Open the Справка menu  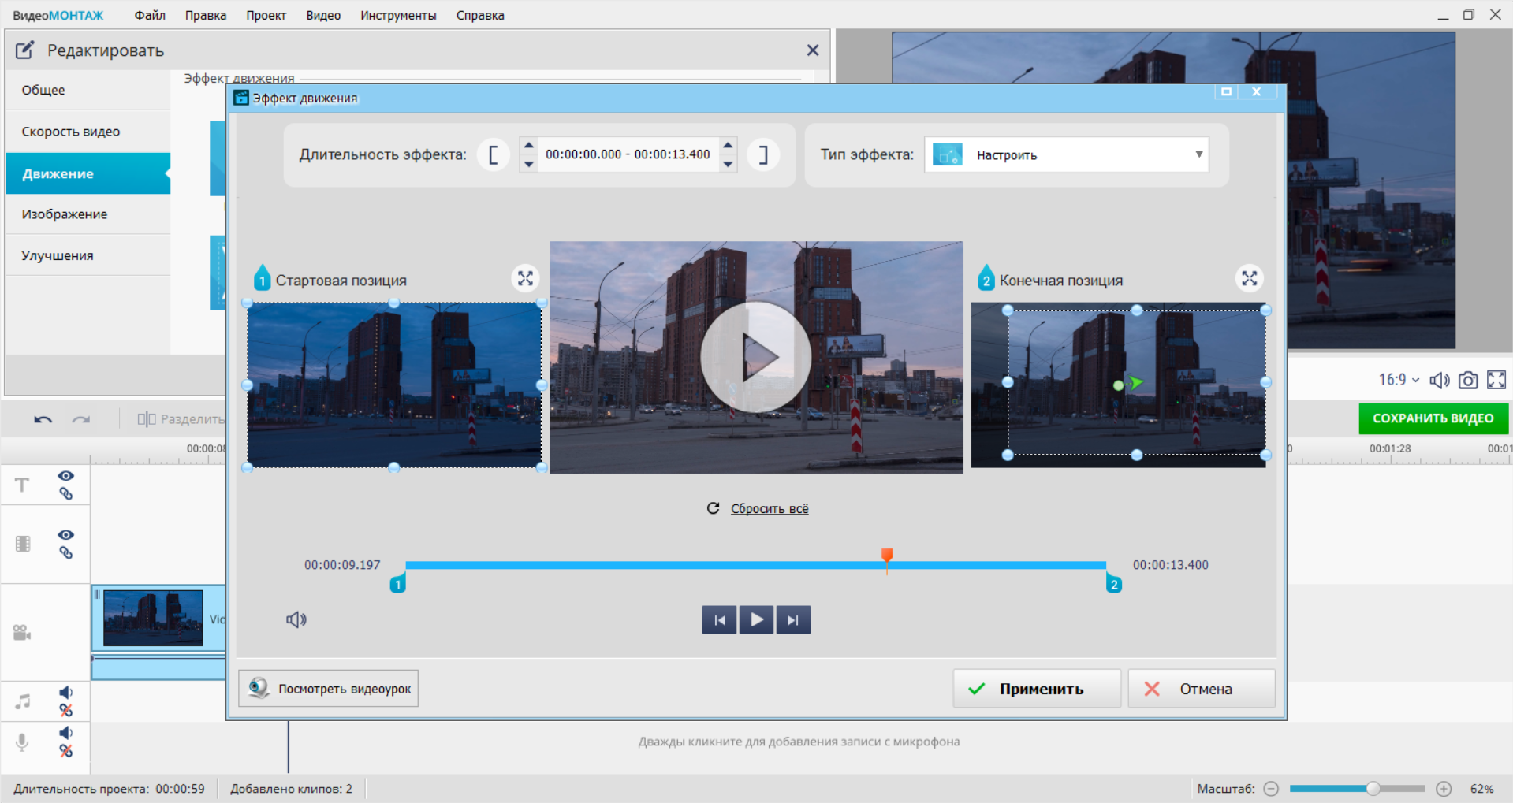[480, 15]
